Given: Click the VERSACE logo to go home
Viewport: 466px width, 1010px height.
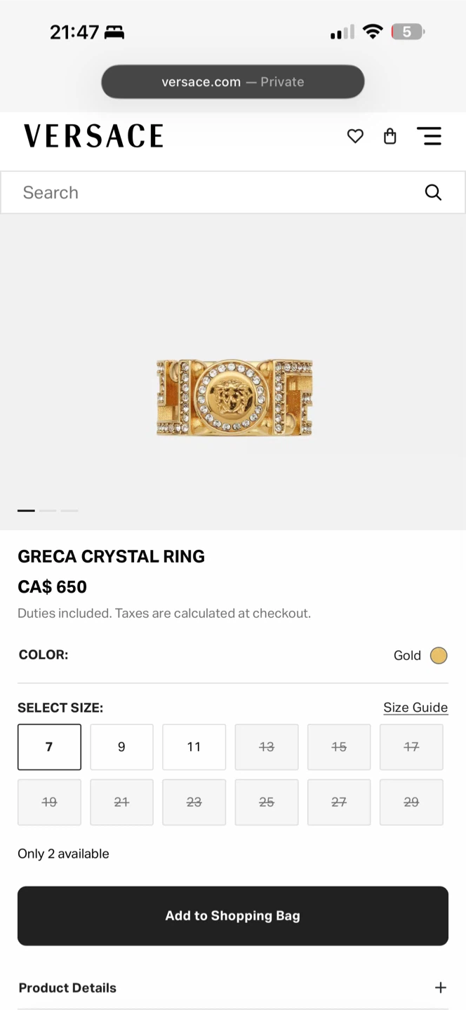Looking at the screenshot, I should tap(93, 135).
